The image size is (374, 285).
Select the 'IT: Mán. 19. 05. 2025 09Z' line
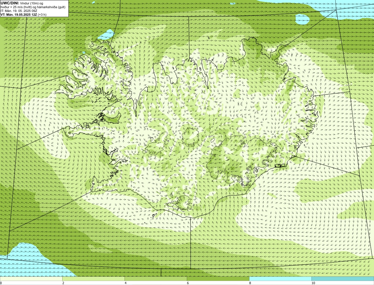tap(20, 10)
